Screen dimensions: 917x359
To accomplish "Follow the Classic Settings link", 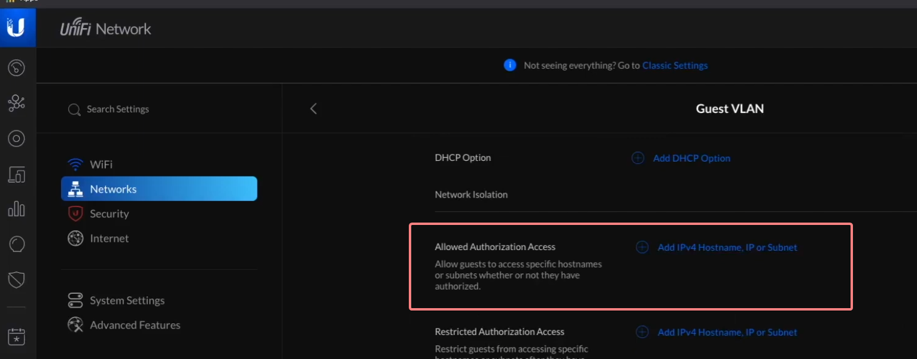I will pyautogui.click(x=675, y=65).
